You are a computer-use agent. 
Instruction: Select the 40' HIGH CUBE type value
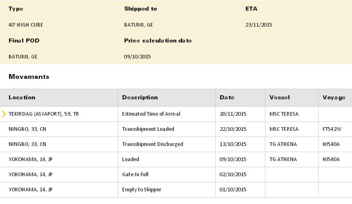26,25
